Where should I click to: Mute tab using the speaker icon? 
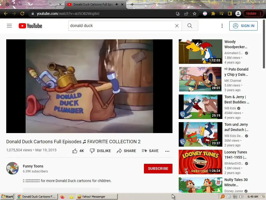[x=117, y=4]
